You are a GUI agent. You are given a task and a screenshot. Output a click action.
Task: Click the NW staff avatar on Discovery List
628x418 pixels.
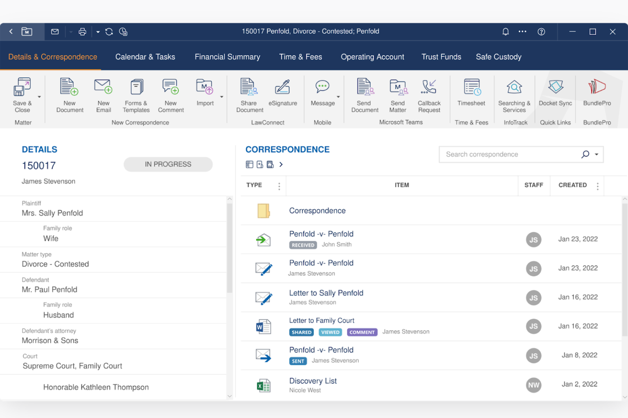click(533, 385)
